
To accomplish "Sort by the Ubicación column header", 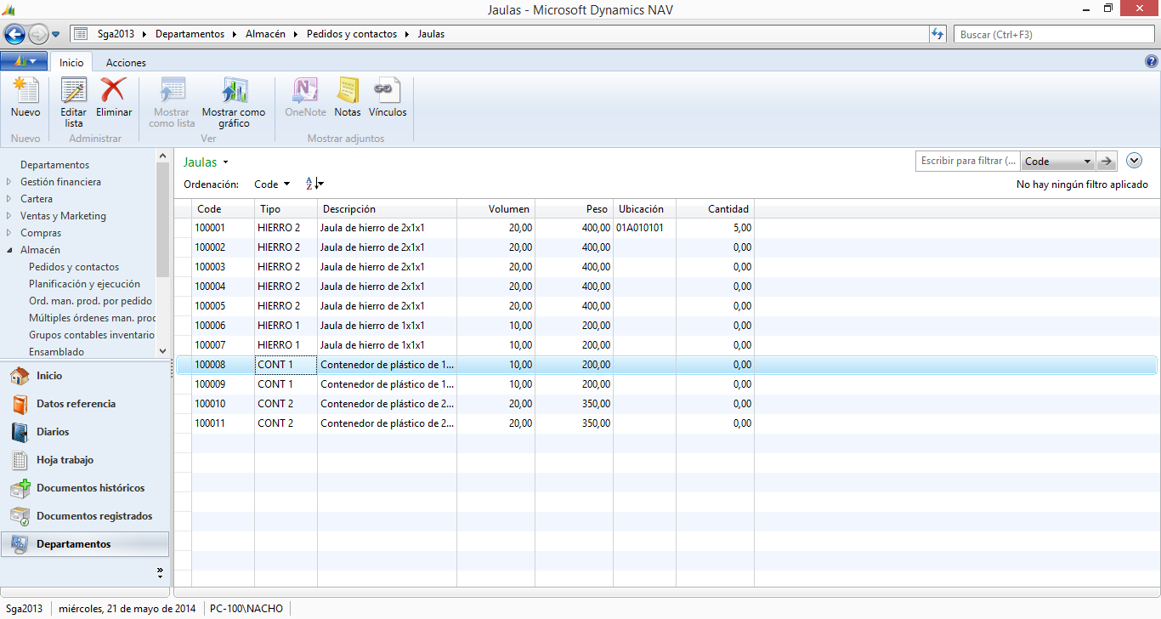I will pyautogui.click(x=644, y=209).
